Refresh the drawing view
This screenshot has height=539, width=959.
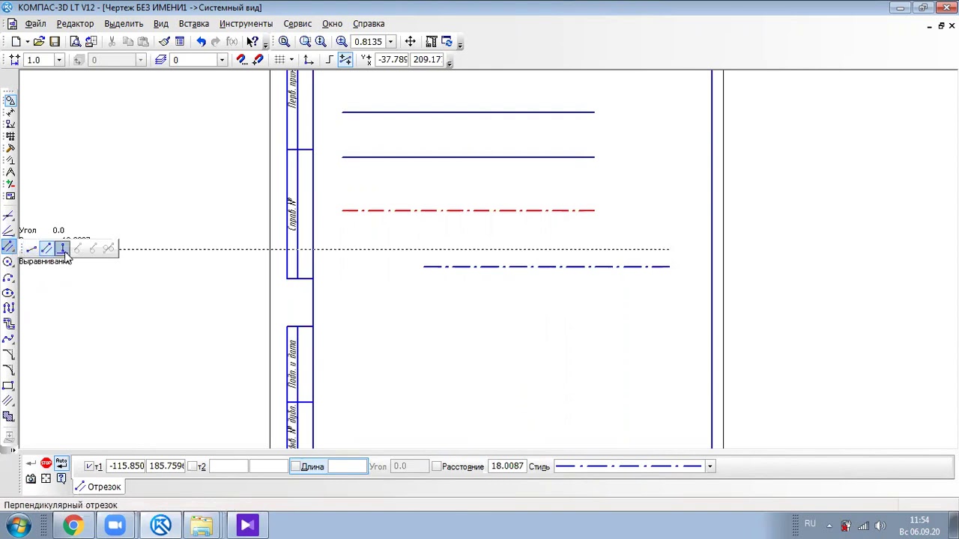tap(447, 41)
